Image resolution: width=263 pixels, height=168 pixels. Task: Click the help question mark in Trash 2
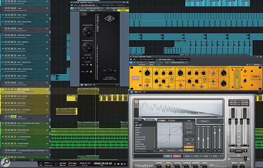(221, 156)
